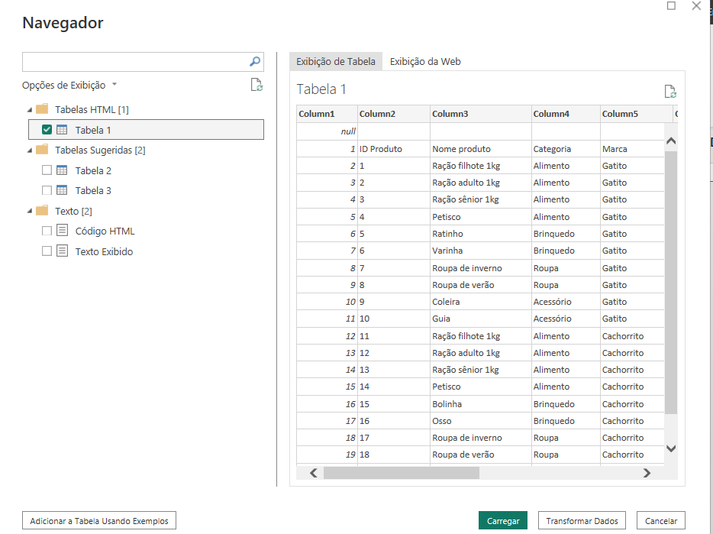Click the horizontal scrollbar thumb in preview
Viewport: 713px width, 534px height.
click(x=402, y=473)
